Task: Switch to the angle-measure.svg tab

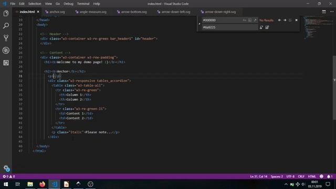Action: 93,12
